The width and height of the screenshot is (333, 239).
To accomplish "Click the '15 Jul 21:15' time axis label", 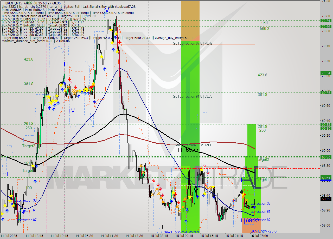I will [234, 236].
